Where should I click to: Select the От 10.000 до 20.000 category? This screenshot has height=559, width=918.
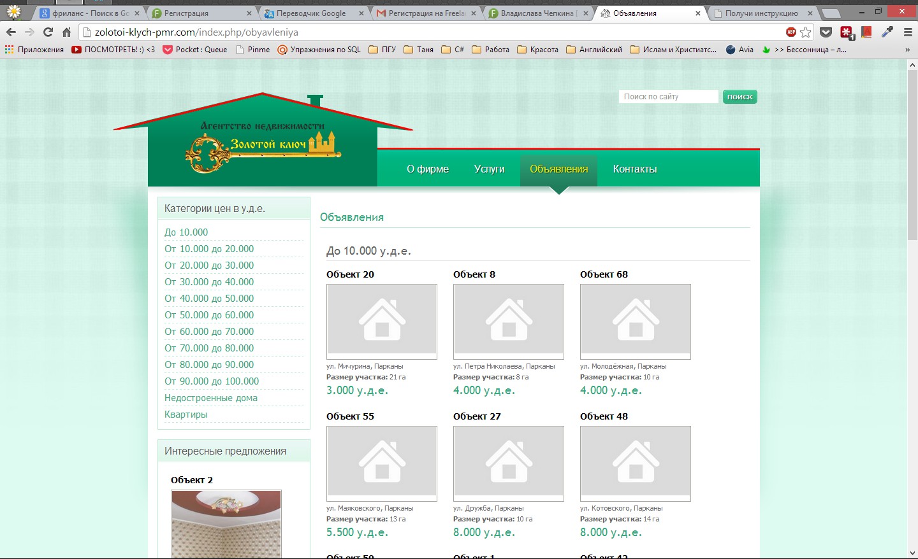209,249
